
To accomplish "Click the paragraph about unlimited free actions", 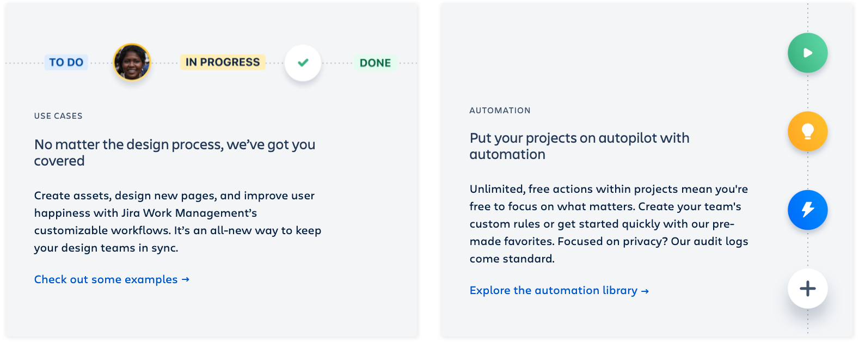I will tap(609, 224).
